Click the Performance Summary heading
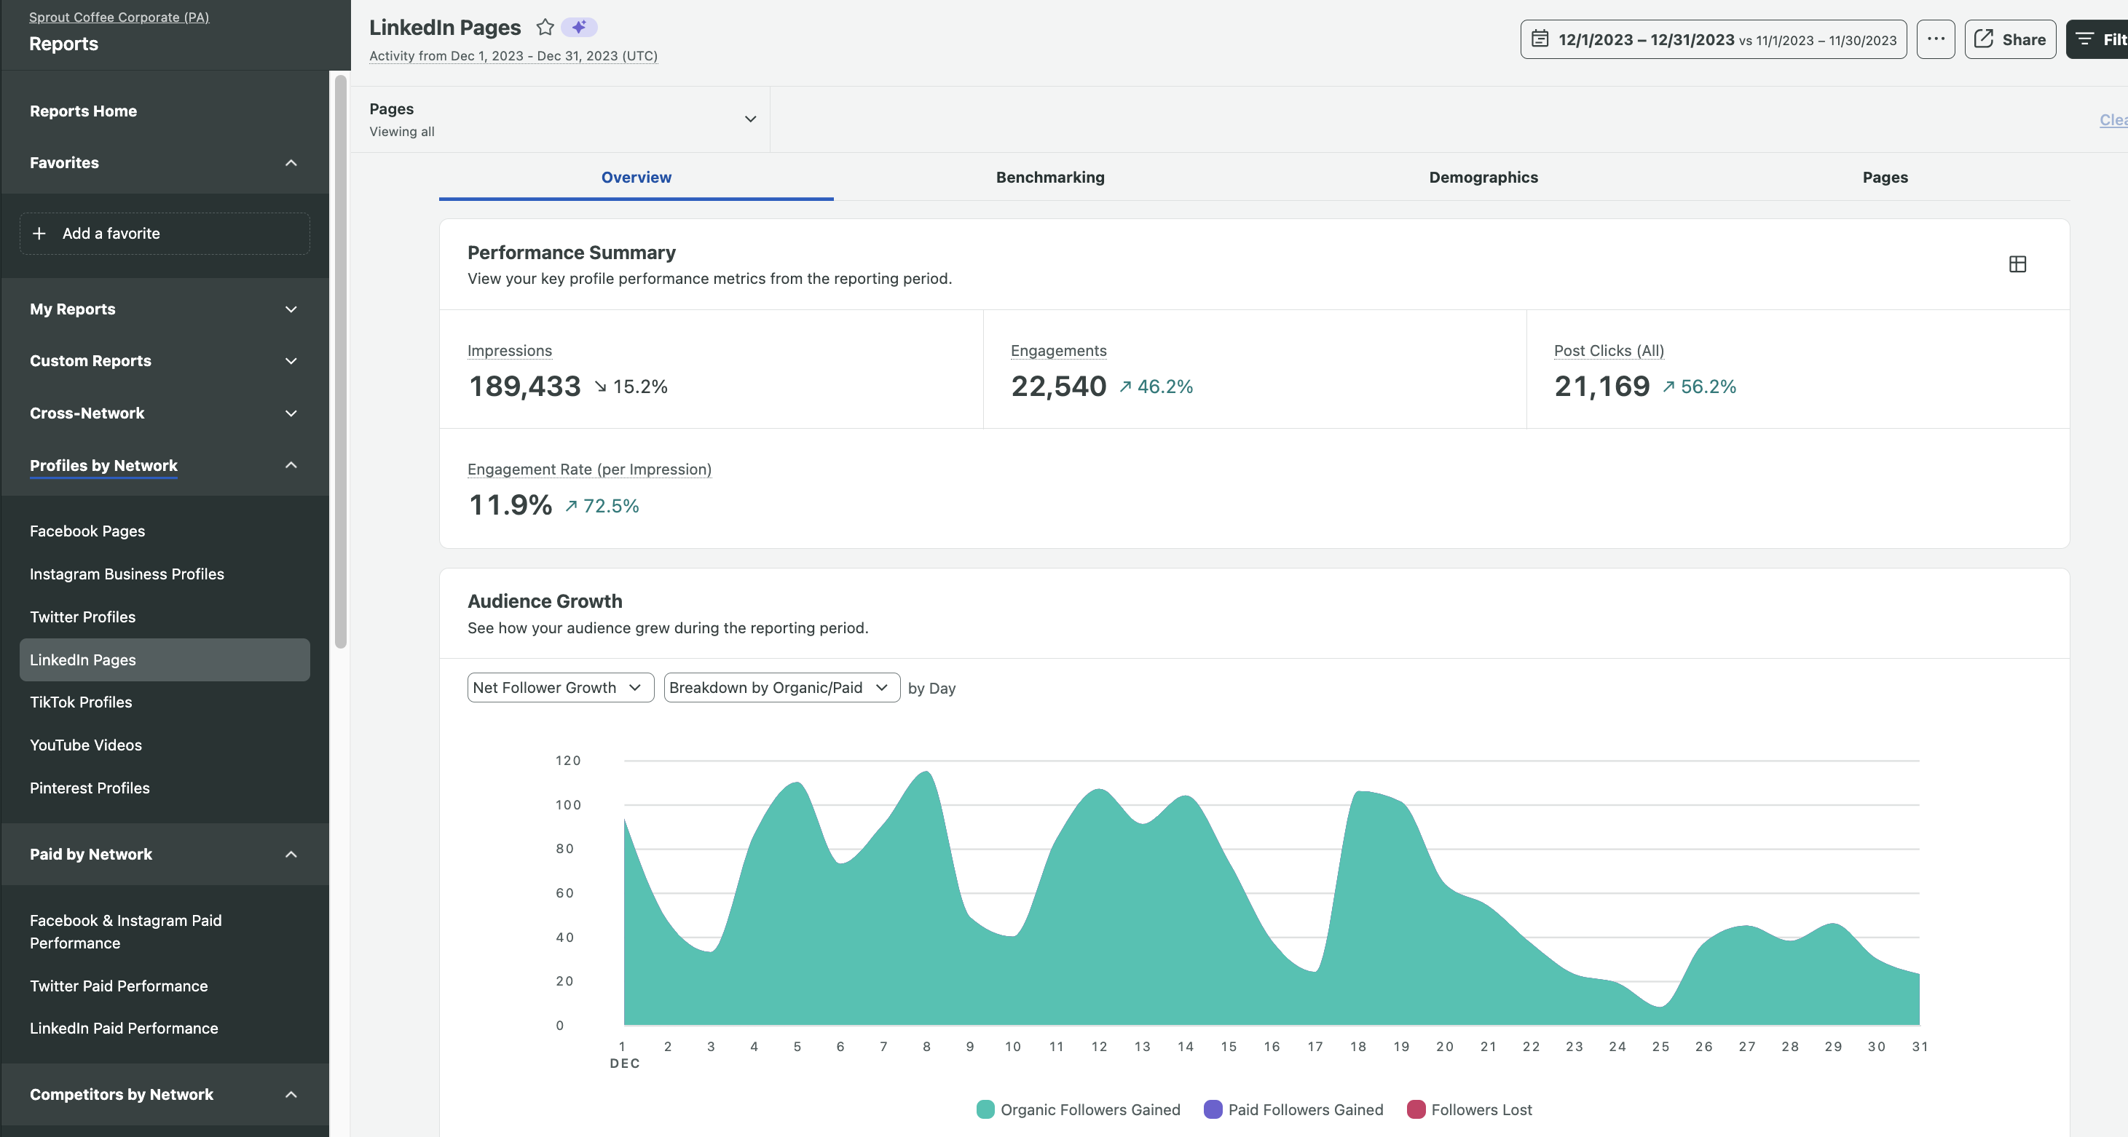 tap(572, 253)
